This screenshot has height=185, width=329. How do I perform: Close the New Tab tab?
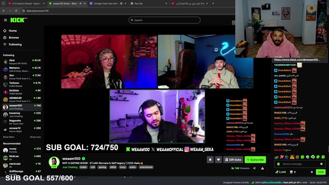coord(166,4)
